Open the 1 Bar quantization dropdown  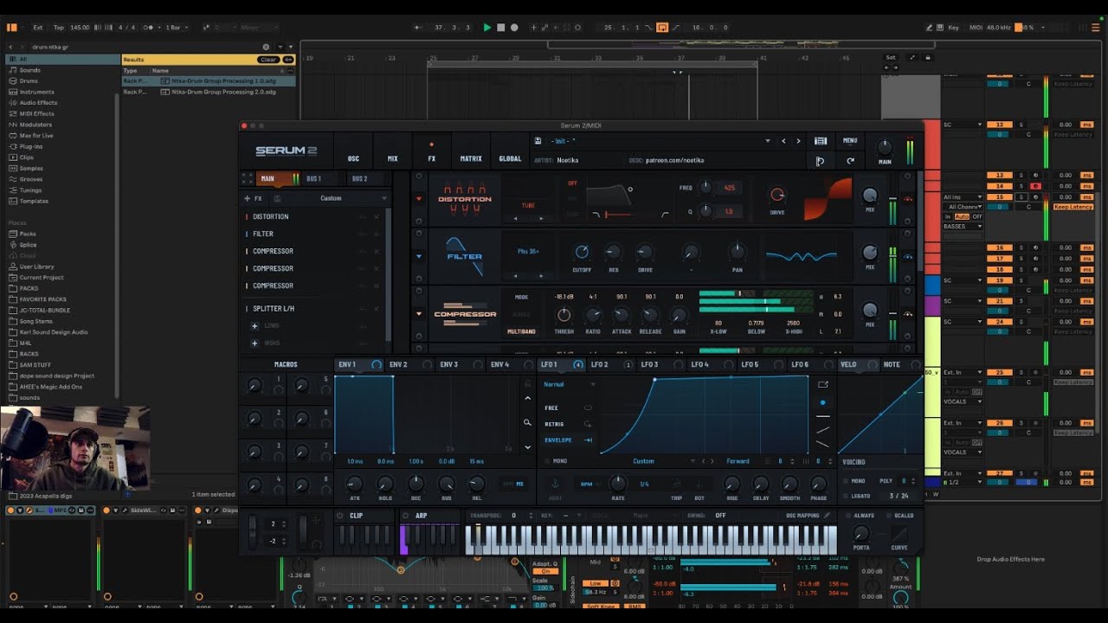pyautogui.click(x=177, y=28)
